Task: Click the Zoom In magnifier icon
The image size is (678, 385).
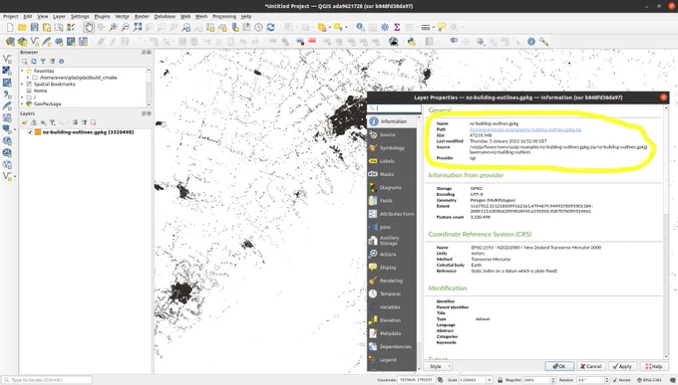Action: click(113, 27)
